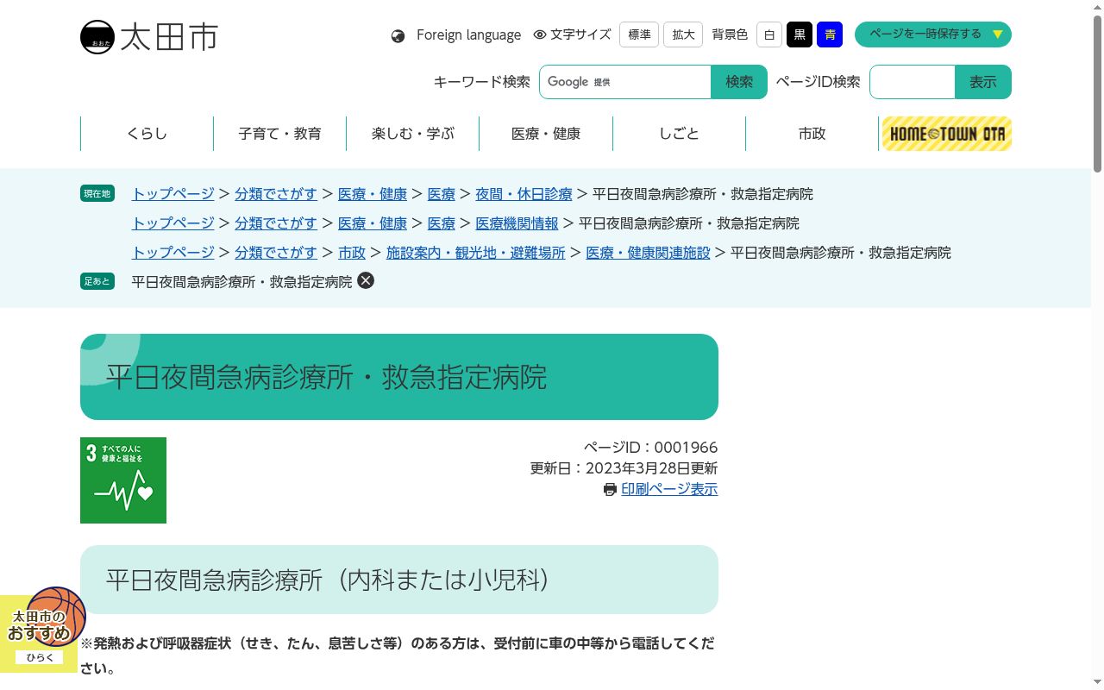Open 分類でさがす in first breadcrumb row
1104x690 pixels.
pyautogui.click(x=276, y=194)
